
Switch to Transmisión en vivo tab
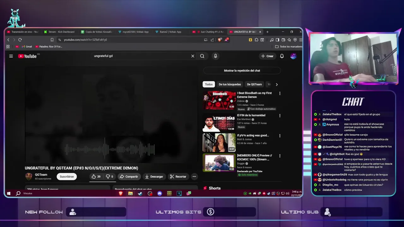(x=22, y=32)
